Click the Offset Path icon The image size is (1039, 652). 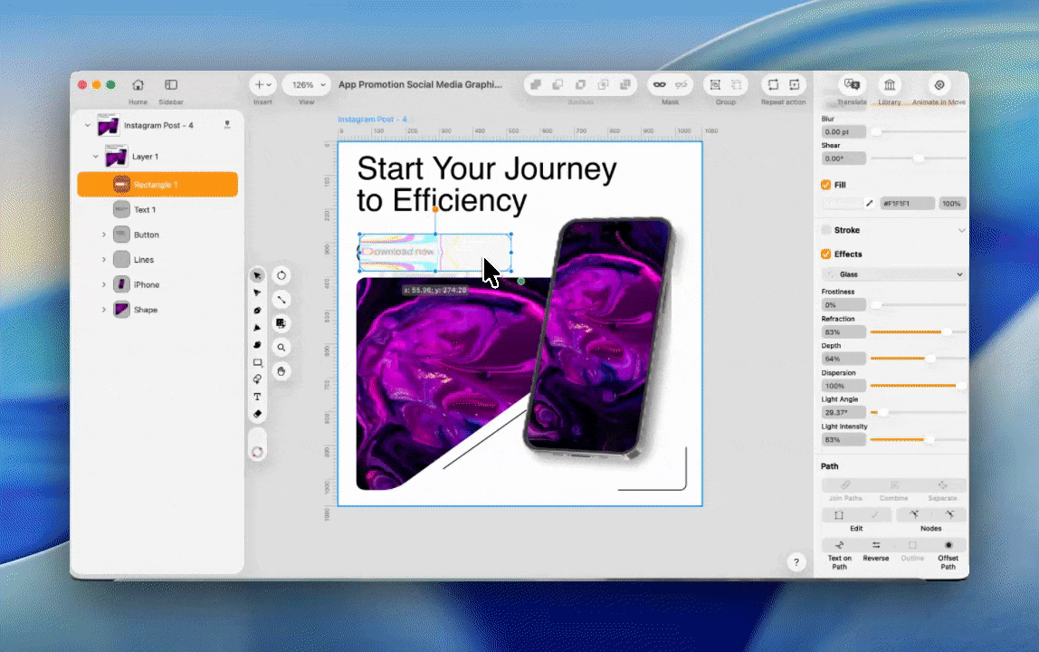tap(948, 545)
